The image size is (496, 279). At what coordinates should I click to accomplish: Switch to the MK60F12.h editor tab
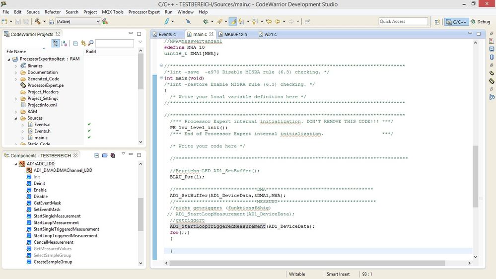tap(235, 35)
